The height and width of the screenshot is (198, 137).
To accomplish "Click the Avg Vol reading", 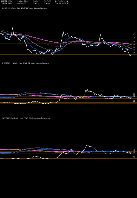I will tap(62, 1).
